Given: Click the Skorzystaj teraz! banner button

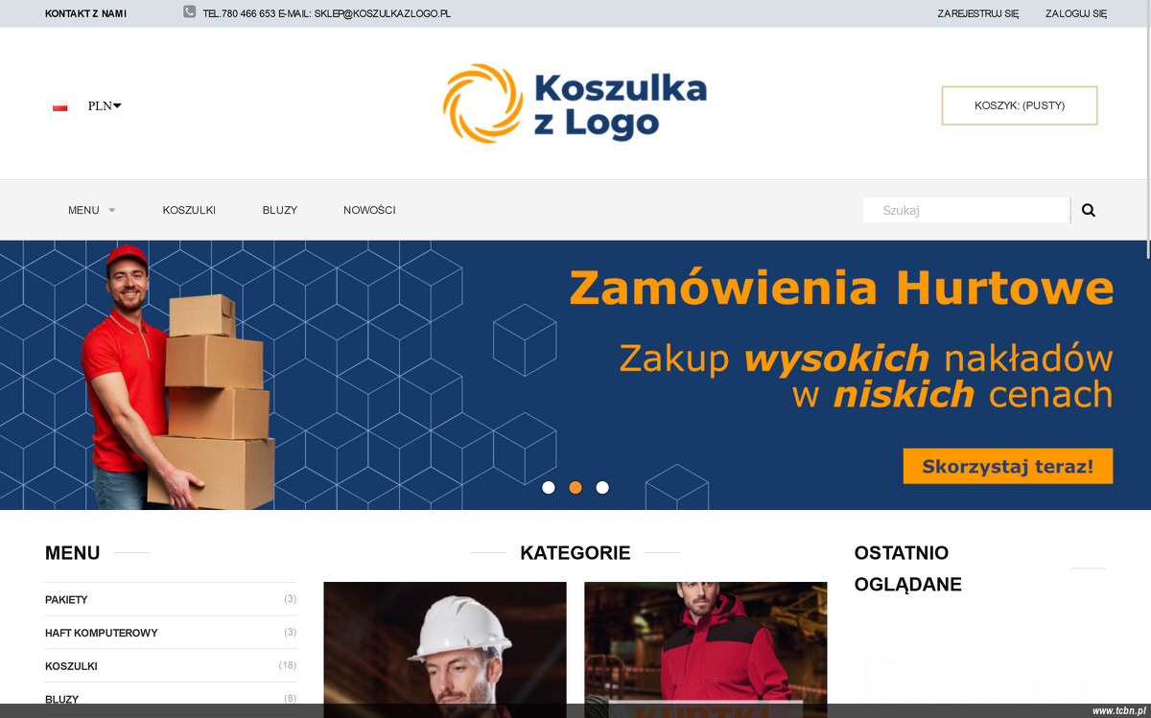Looking at the screenshot, I should click(1008, 466).
